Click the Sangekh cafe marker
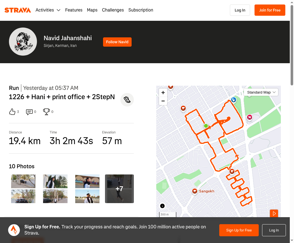Viewport: 294px width, 243px height. pos(195,191)
